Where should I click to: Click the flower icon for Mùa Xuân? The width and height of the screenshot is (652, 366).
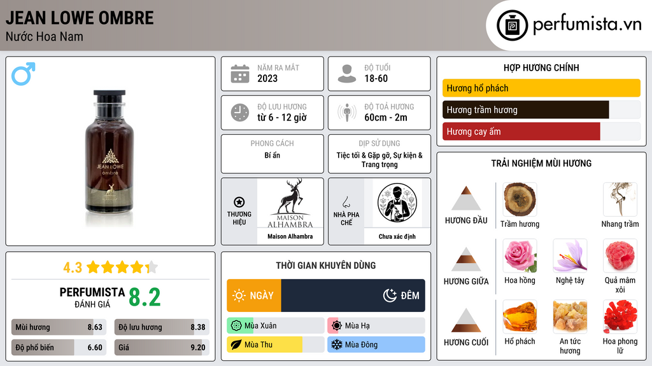(x=236, y=326)
